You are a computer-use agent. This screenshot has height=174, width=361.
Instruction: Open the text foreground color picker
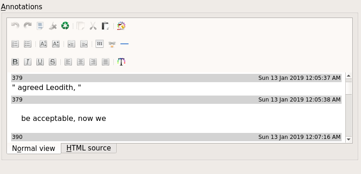tap(121, 62)
